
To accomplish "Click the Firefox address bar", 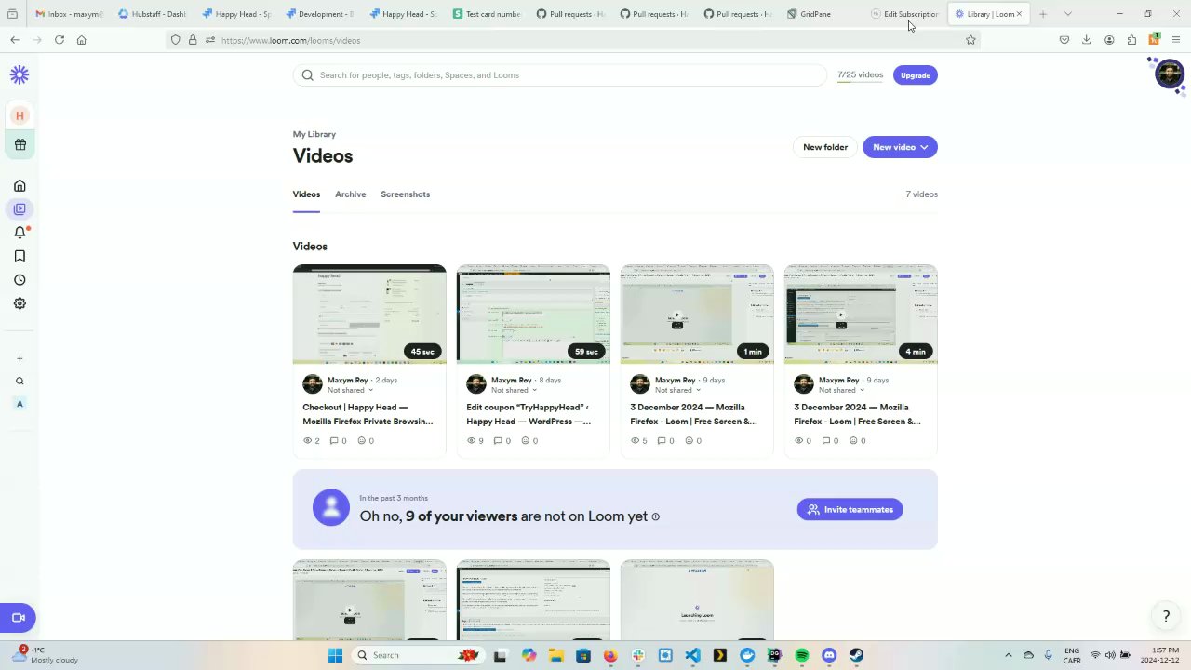I will (572, 40).
